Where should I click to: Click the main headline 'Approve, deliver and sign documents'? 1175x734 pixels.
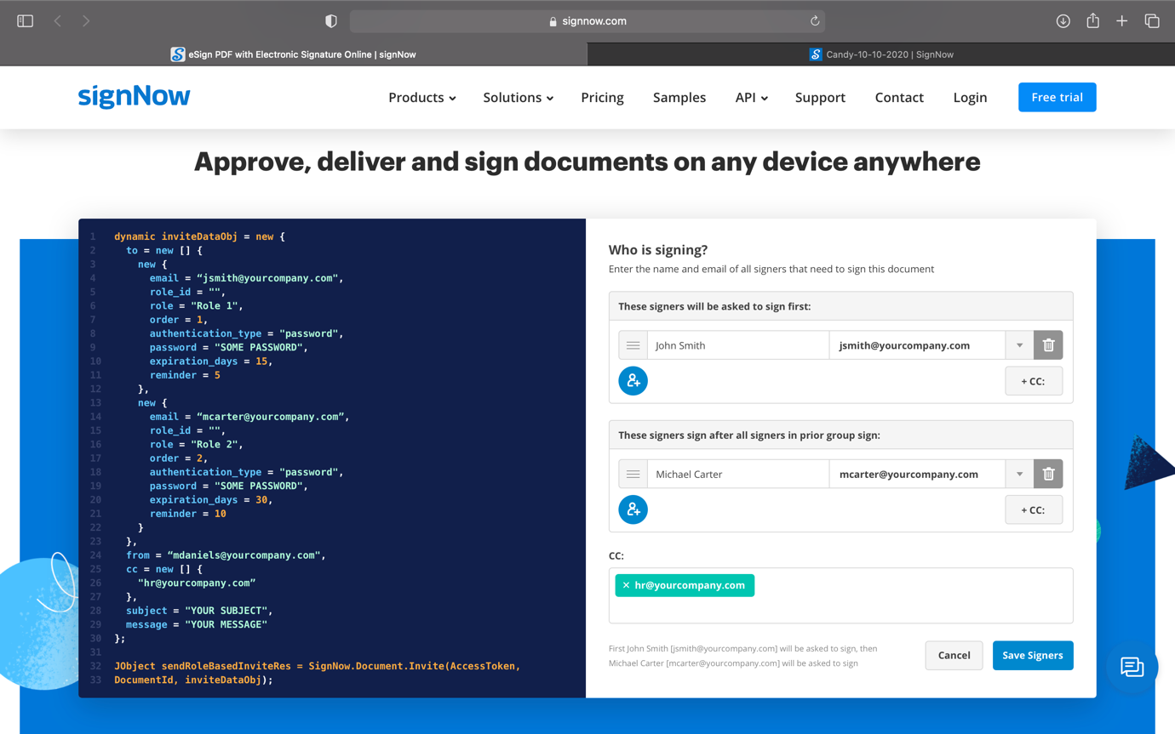click(x=587, y=162)
